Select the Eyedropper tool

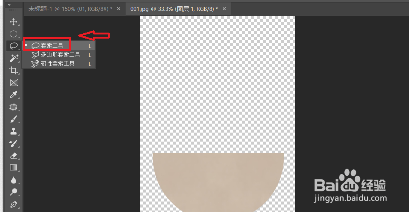14,95
